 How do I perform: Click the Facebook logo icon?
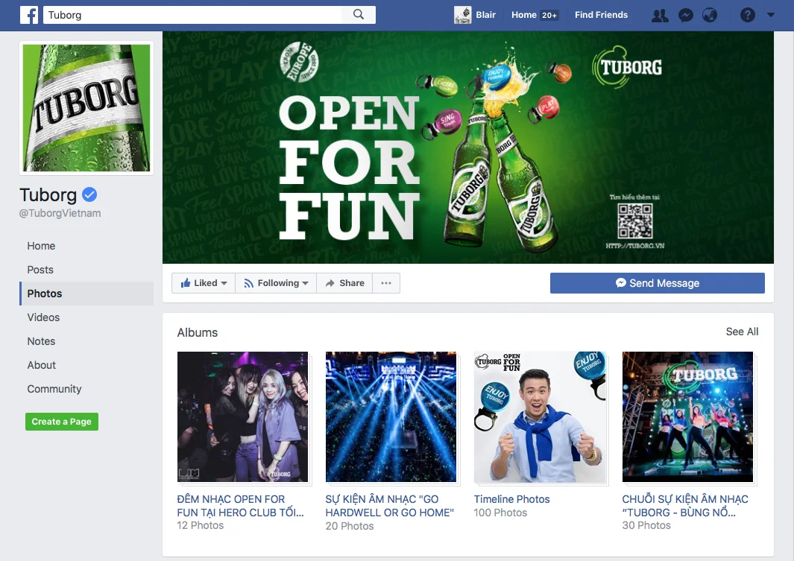[x=29, y=15]
